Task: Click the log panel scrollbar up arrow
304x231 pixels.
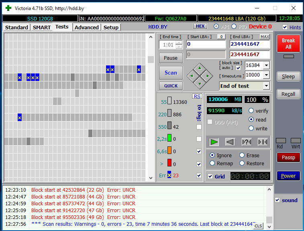Action: [269, 189]
